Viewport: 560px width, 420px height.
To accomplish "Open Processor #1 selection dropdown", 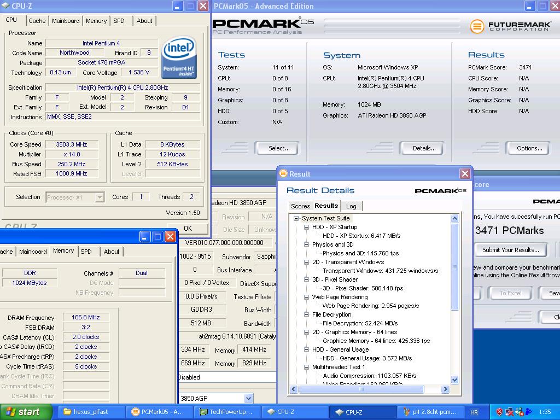I will [100, 197].
